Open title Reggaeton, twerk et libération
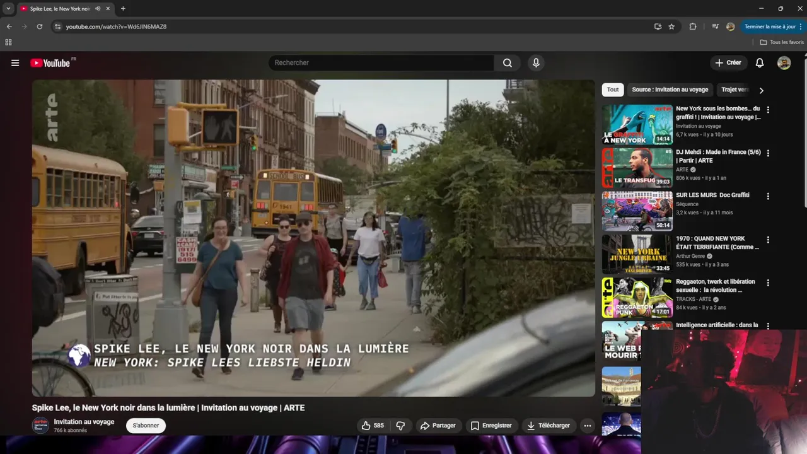The width and height of the screenshot is (807, 454). [x=716, y=286]
